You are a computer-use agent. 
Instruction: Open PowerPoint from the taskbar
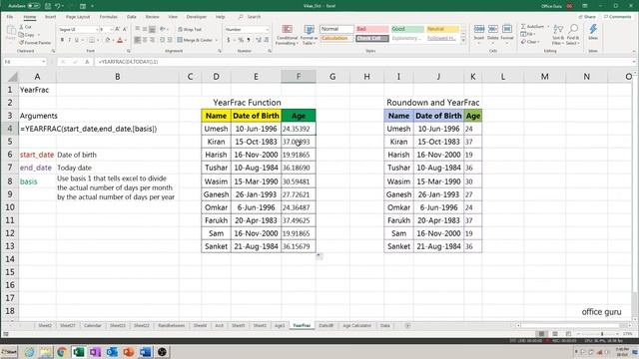pos(129,352)
